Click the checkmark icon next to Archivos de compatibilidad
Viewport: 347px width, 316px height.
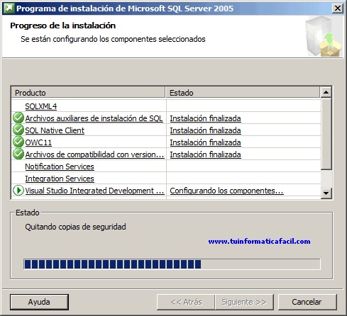click(x=18, y=154)
